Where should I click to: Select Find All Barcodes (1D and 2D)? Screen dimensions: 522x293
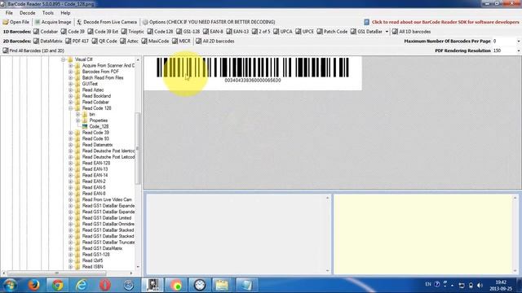coord(33,50)
